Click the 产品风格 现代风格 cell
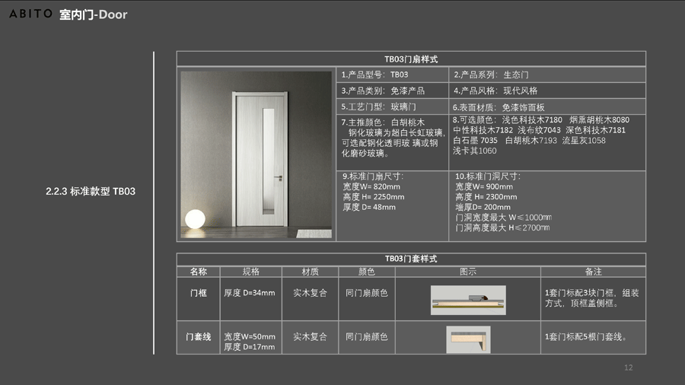The image size is (685, 385). point(547,91)
